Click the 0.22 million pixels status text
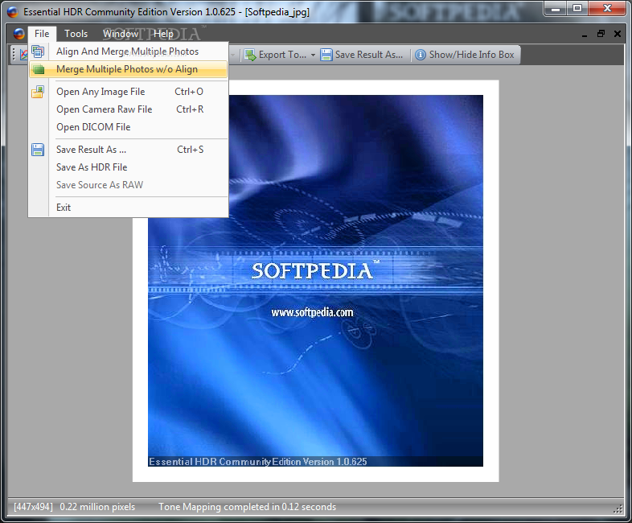The image size is (632, 523). point(97,507)
